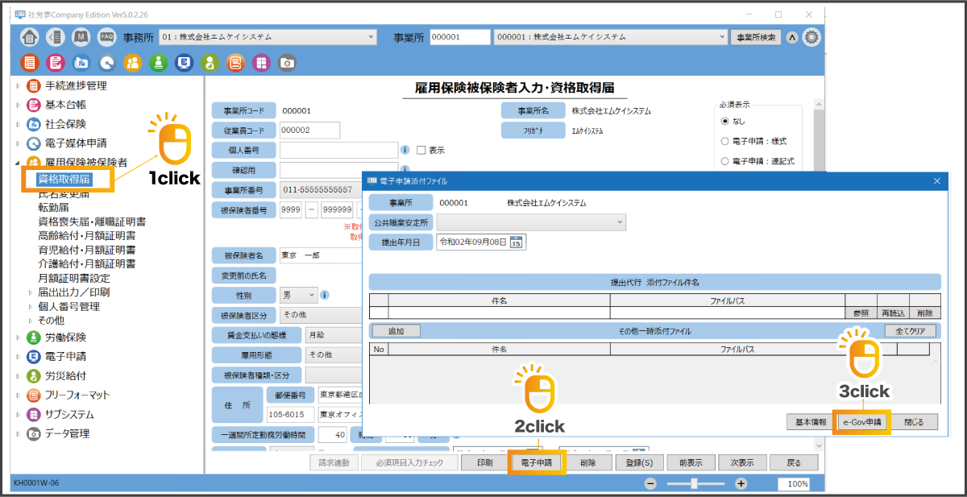Click the purple grid icon in toolbar
Image resolution: width=967 pixels, height=497 pixels.
point(261,63)
